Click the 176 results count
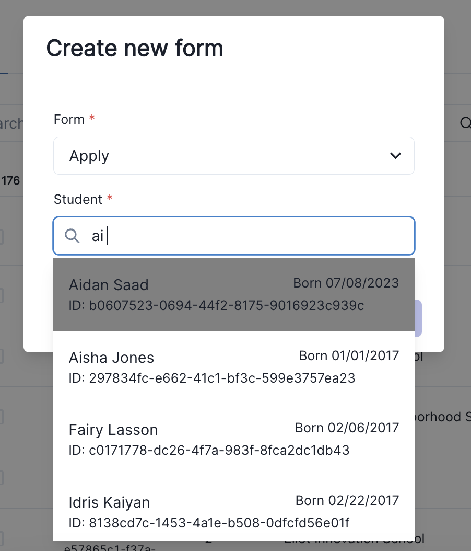 coord(11,180)
